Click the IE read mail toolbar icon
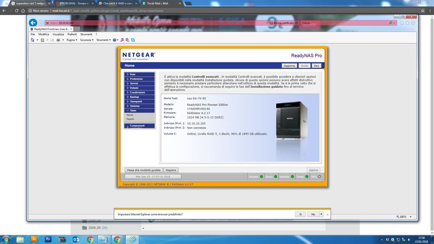 point(52,40)
